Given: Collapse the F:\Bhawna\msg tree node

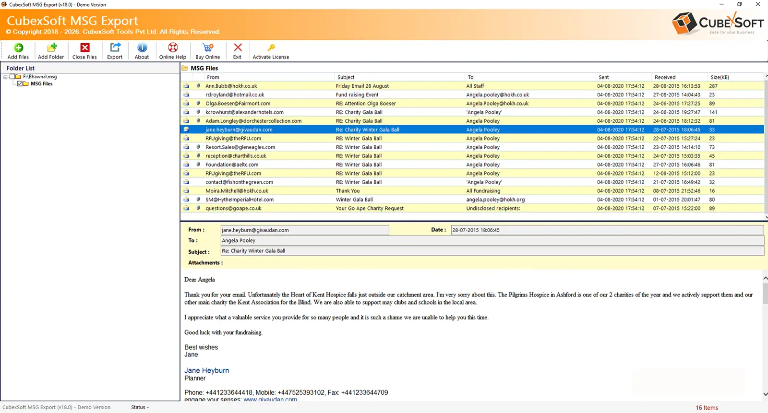Looking at the screenshot, I should pos(5,77).
